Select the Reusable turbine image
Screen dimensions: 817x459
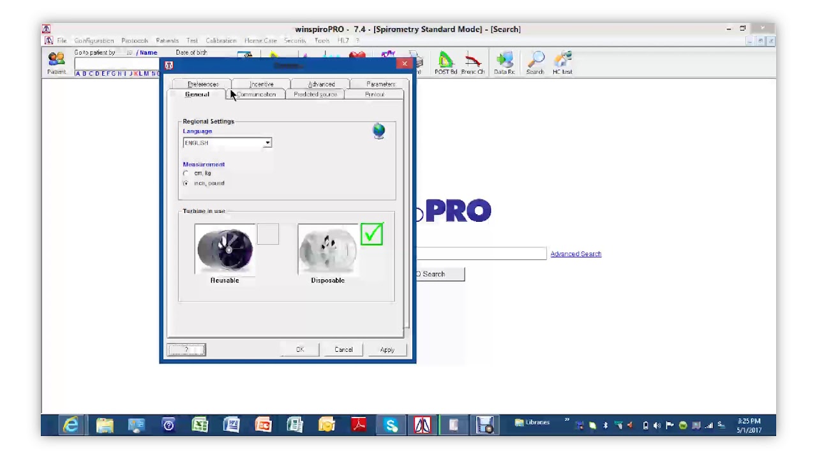225,249
